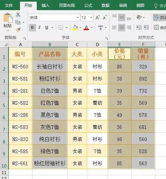166x179 pixels.
Task: Click the Format Painter brush icon
Action: 18,30
